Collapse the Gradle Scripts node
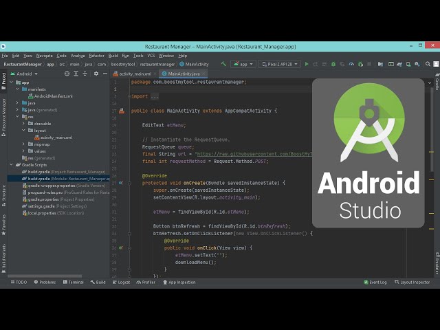The height and width of the screenshot is (330, 440). point(12,165)
